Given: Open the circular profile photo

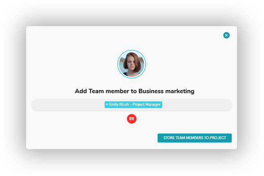Looking at the screenshot, I should point(132,64).
